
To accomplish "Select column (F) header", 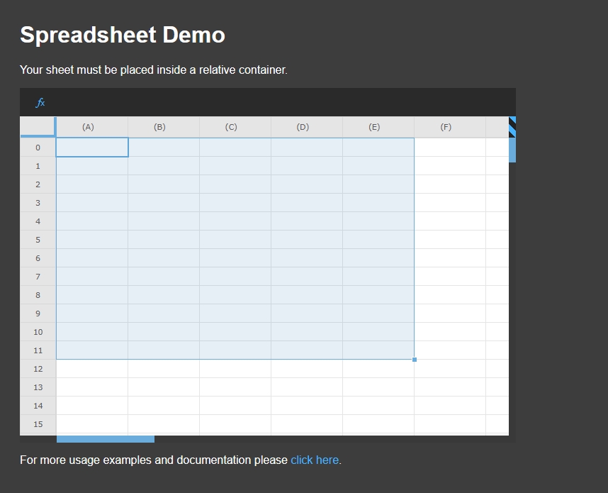I will point(450,127).
